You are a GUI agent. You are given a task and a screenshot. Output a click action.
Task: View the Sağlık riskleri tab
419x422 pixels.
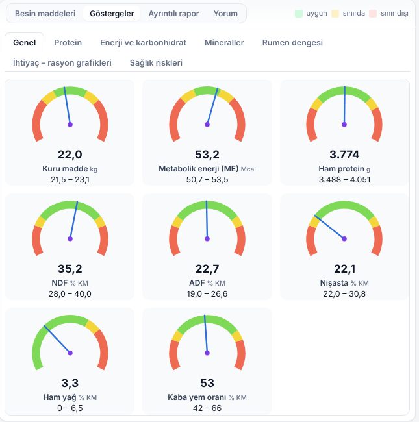click(156, 63)
